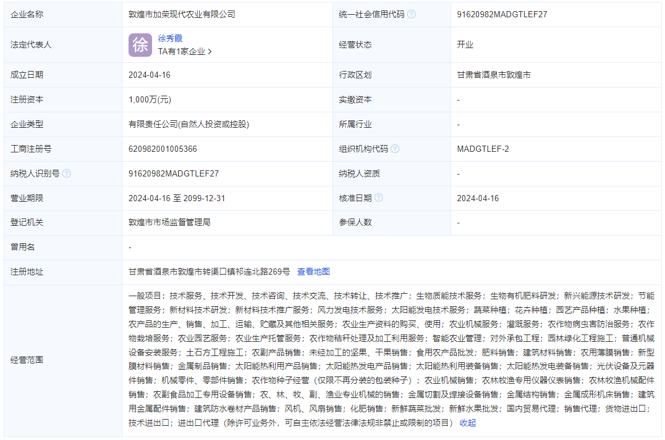Click 有限责任公司(自然人投资或控股) company type

pos(188,124)
